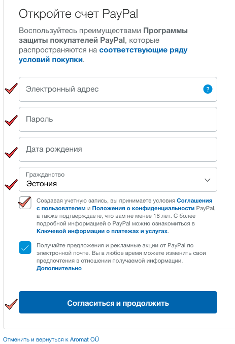
Task: Open the Эстония citizenship dropdown
Action: click(x=118, y=180)
